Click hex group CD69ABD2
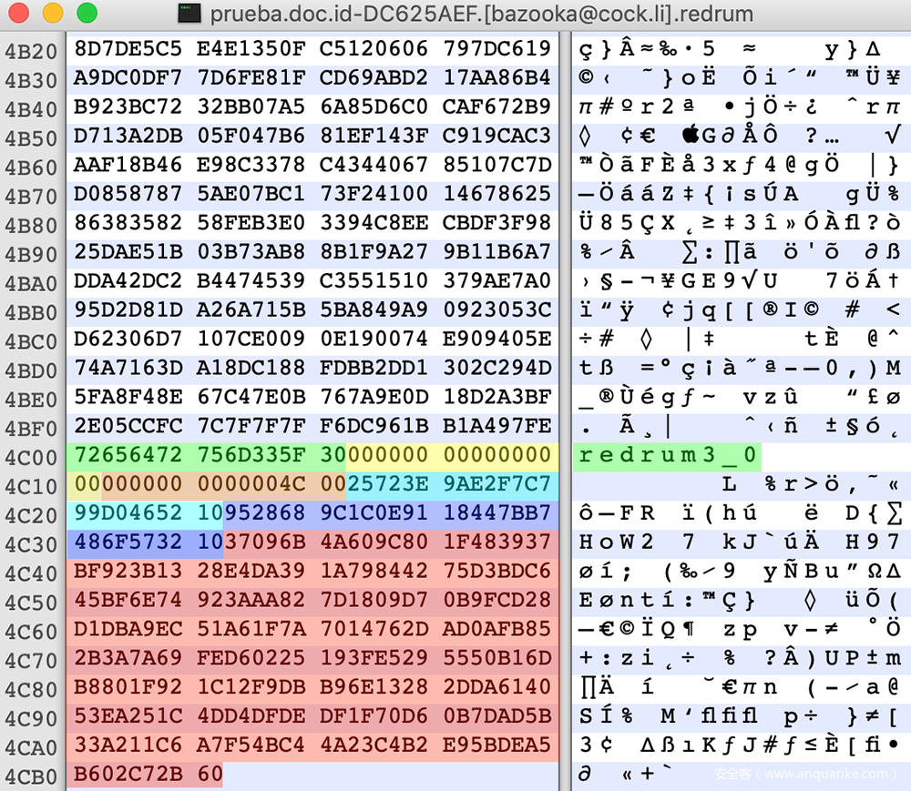Screen dimensions: 911x791 (374, 77)
